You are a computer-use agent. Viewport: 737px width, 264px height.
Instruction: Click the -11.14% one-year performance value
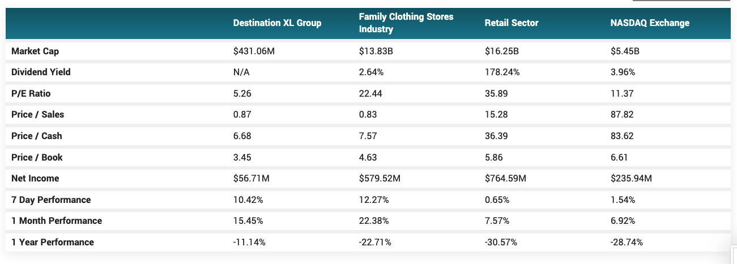coord(249,242)
